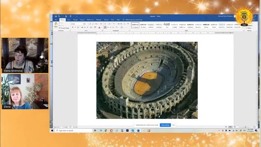Click the Align Left icon
This screenshot has height=147, width=261.
pos(105,27)
